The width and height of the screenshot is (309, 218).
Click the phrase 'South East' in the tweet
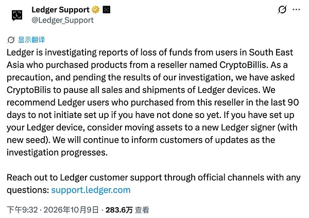[271, 53]
